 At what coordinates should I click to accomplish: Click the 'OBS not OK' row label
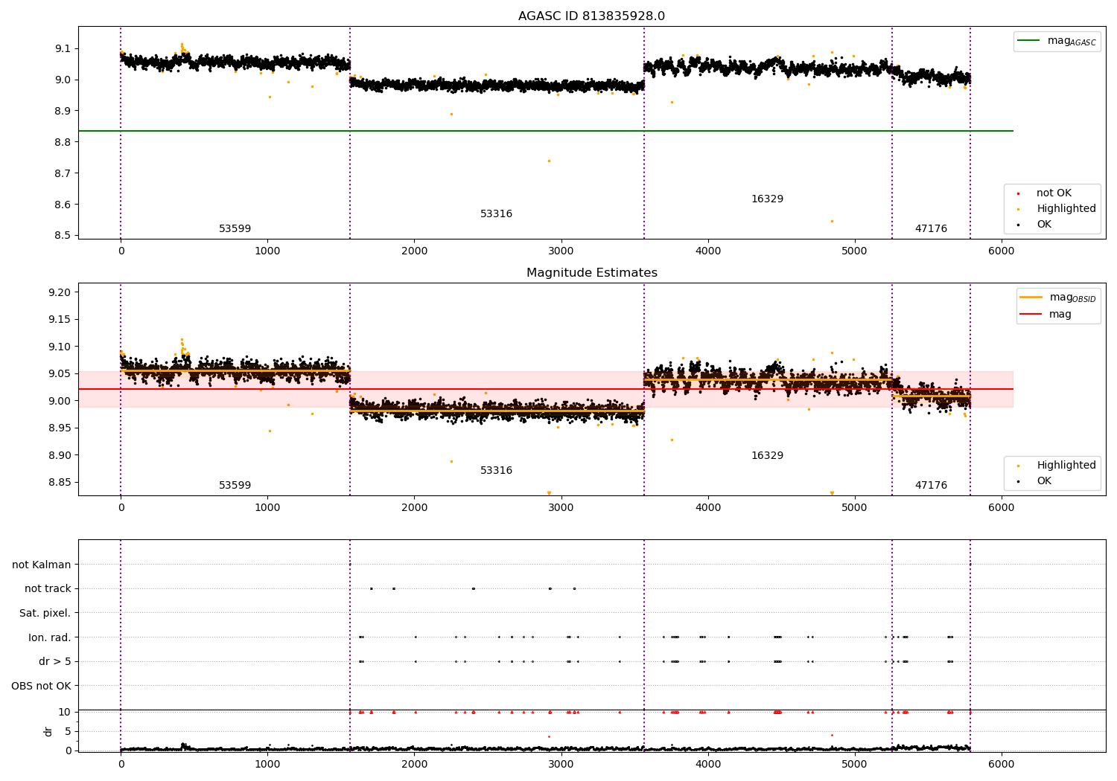(x=41, y=686)
